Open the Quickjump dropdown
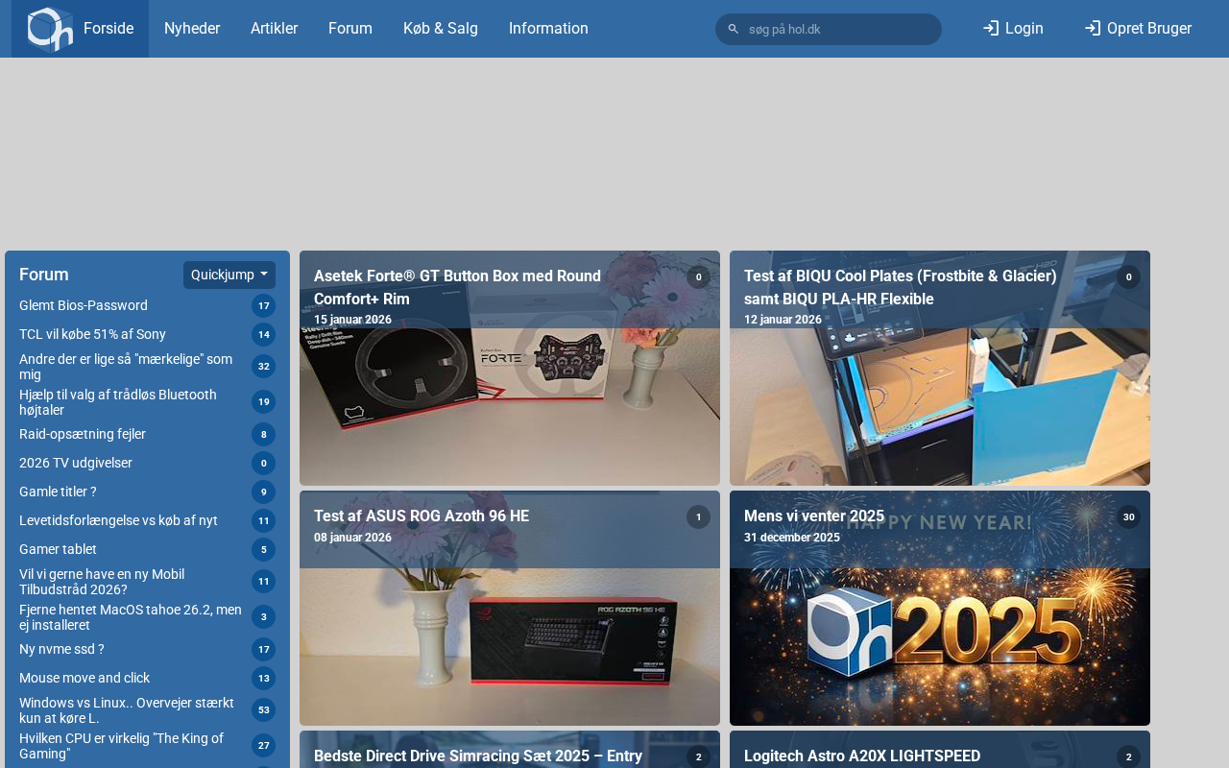Viewport: 1229px width, 768px height. point(229,275)
